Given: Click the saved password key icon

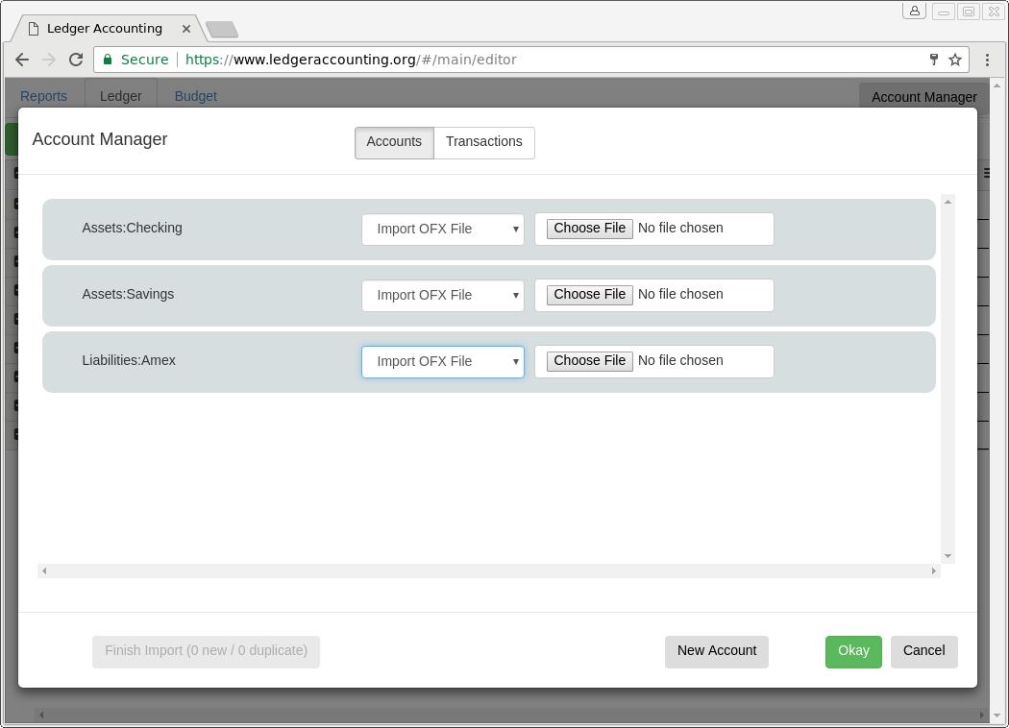Looking at the screenshot, I should click(933, 60).
